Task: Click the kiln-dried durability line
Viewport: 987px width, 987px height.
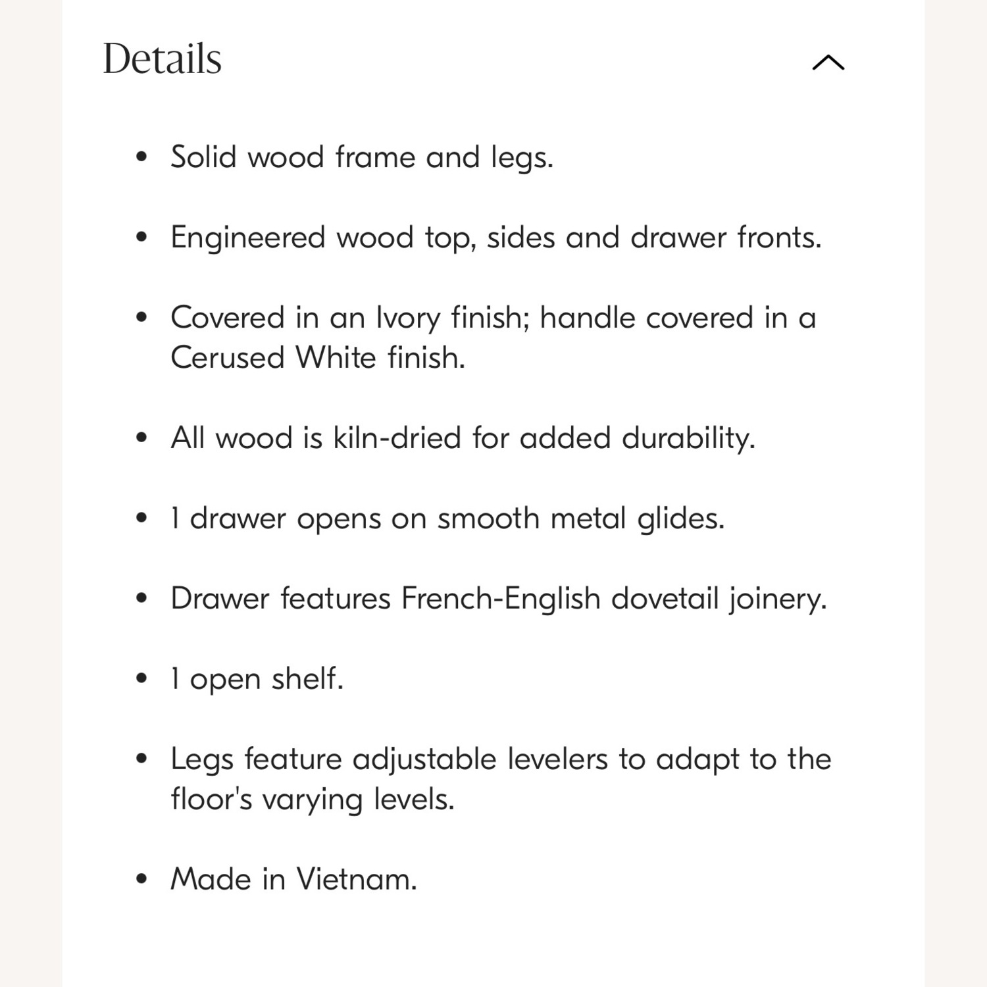Action: [463, 438]
